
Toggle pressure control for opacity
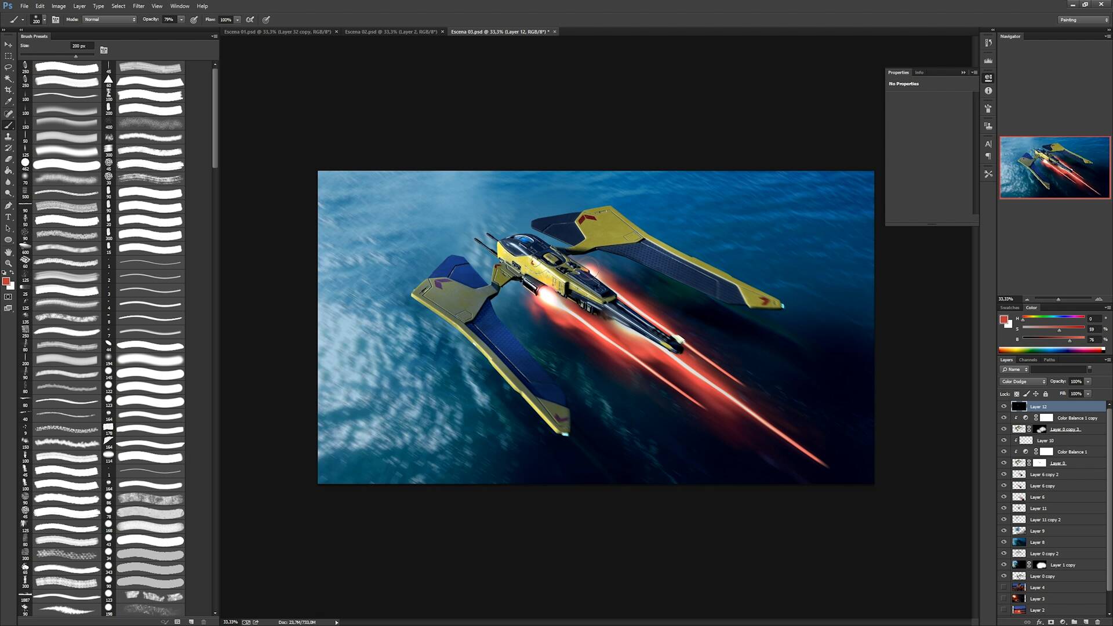194,20
